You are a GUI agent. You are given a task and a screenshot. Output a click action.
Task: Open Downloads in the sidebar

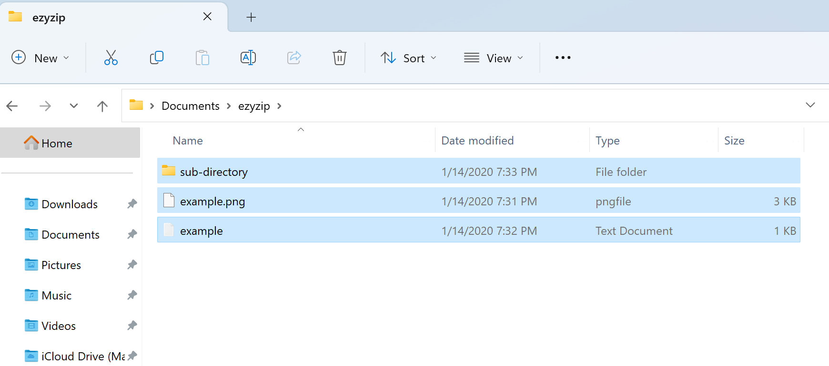tap(70, 204)
